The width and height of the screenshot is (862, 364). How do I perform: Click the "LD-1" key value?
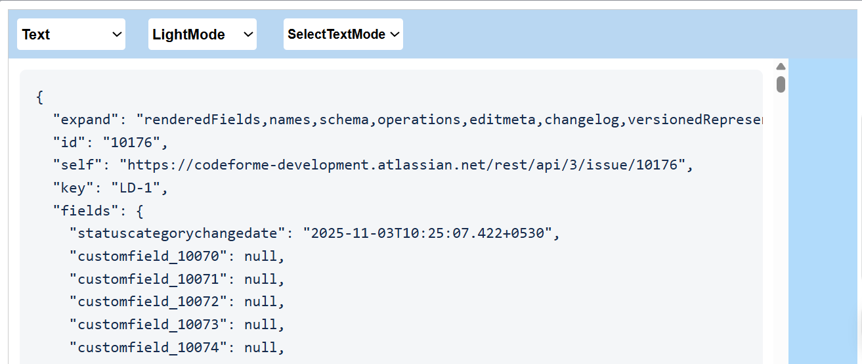tap(139, 188)
